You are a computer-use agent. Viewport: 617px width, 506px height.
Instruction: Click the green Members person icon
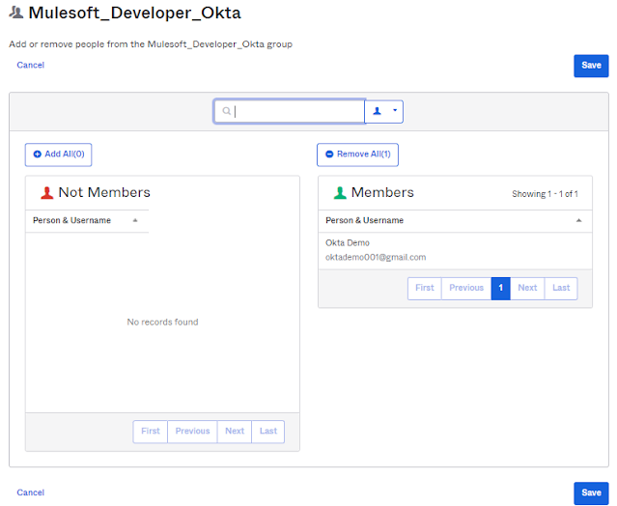[340, 193]
